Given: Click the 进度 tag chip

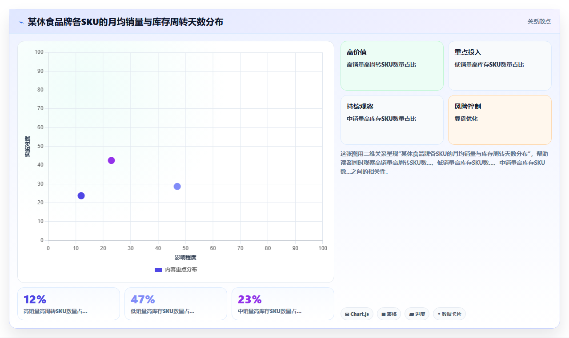Looking at the screenshot, I should [417, 314].
